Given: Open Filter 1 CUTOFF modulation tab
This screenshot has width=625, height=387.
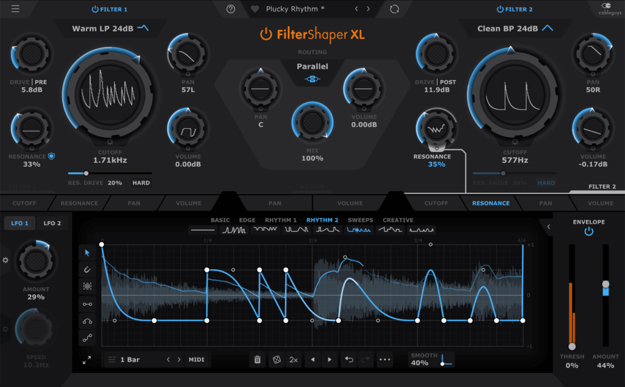Looking at the screenshot, I should pos(24,203).
